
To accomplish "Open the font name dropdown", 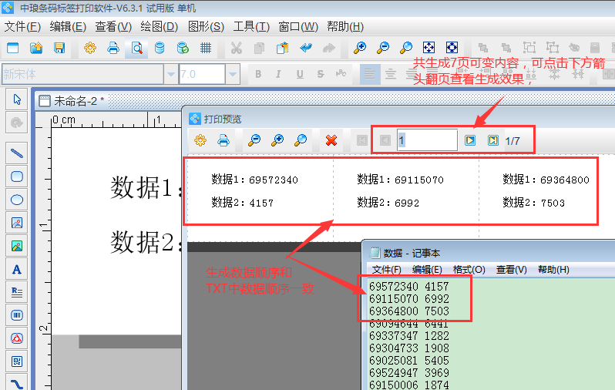I will (170, 75).
